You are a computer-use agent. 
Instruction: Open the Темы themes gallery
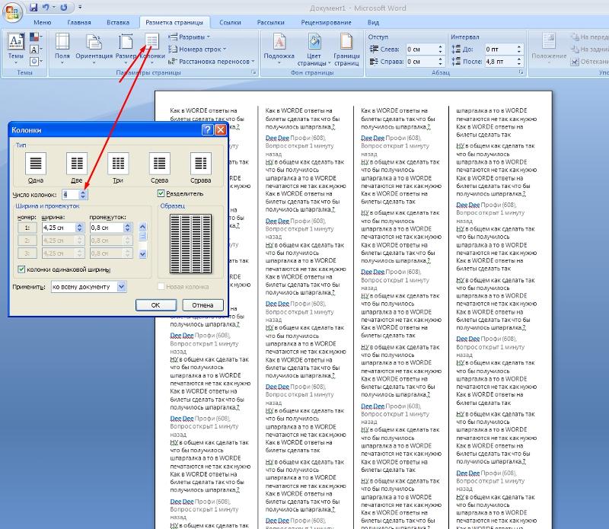click(16, 48)
